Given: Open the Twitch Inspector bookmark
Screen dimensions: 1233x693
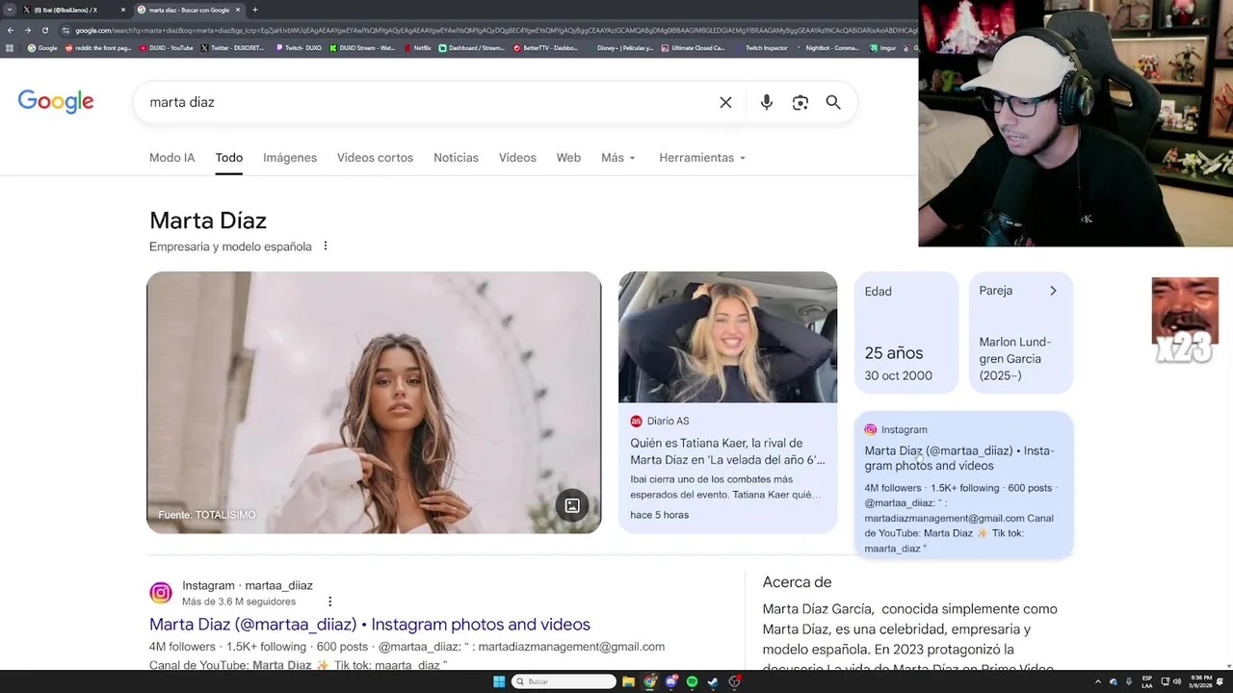Looking at the screenshot, I should pos(761,47).
